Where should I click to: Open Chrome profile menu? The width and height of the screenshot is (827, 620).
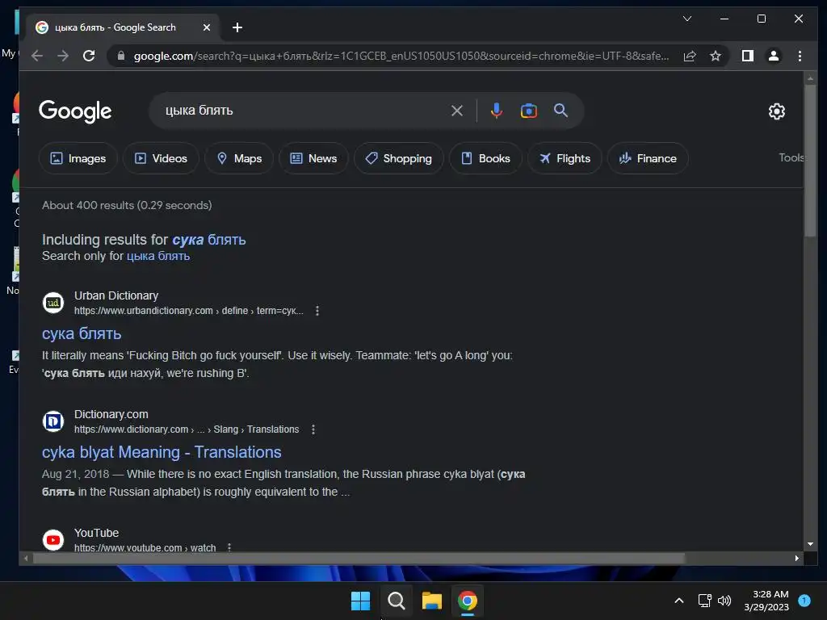tap(773, 56)
